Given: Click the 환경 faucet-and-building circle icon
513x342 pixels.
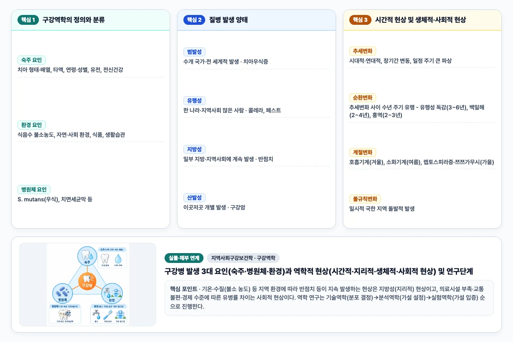Looking at the screenshot, I should (112, 294).
